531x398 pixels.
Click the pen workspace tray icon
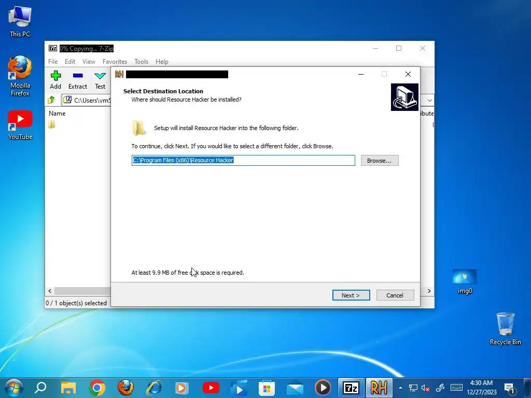coord(440,388)
